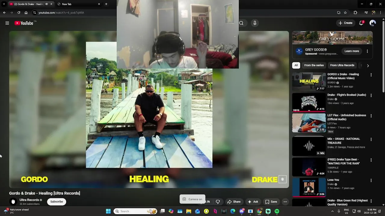Open the Chrome tab search dropdown

4,4
